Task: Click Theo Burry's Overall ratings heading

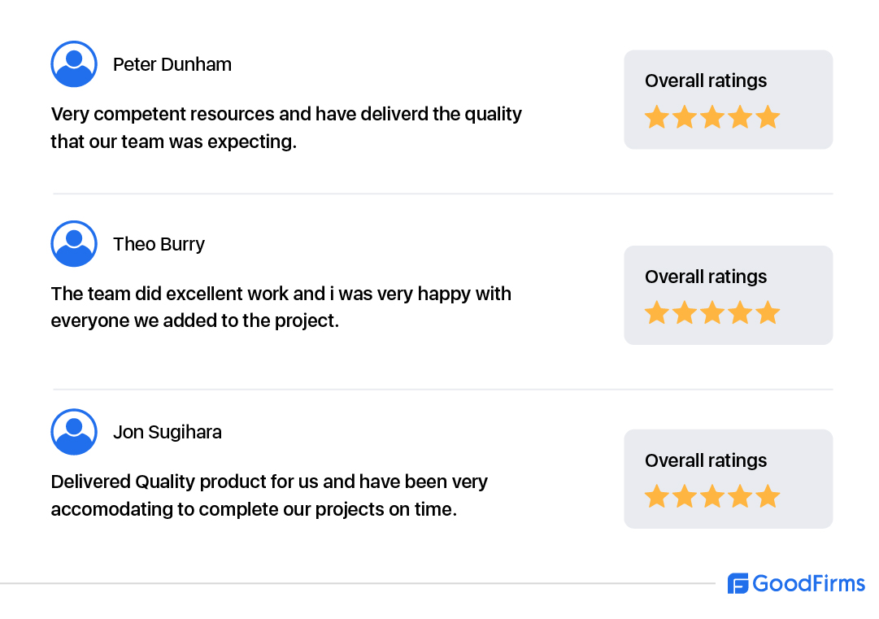Action: click(x=706, y=277)
